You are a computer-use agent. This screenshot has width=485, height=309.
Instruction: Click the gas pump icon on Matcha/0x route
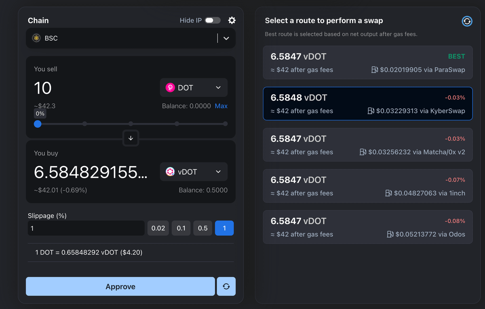[363, 152]
